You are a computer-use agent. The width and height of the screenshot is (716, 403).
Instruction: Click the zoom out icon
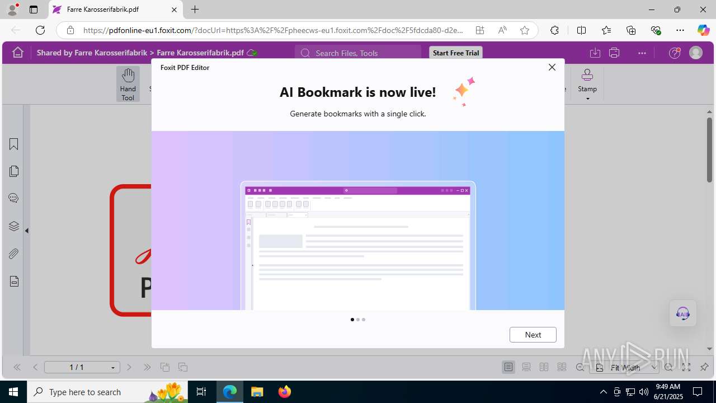[x=580, y=368]
